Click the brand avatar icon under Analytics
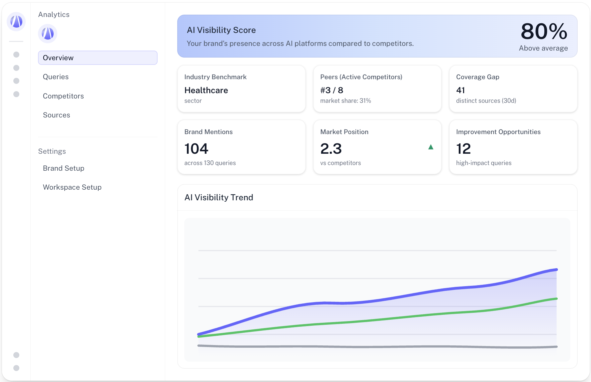The image size is (591, 382). click(x=48, y=34)
